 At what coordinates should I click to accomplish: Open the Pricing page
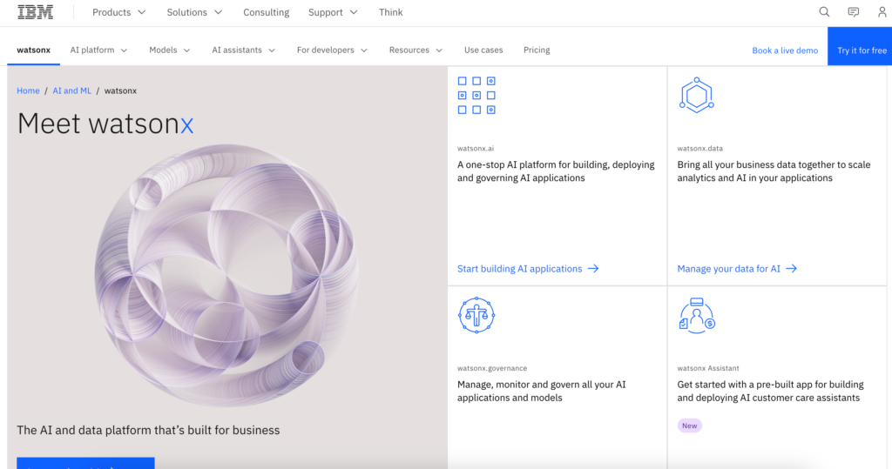tap(537, 50)
